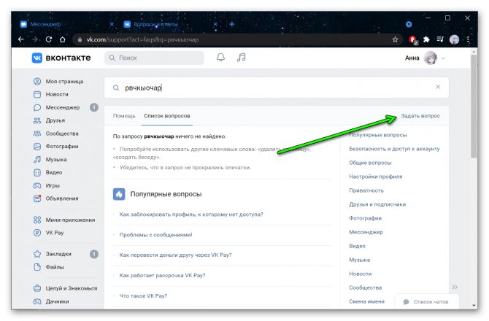Open Что такое VK Pay question
This screenshot has height=321, width=489.
coord(143,295)
